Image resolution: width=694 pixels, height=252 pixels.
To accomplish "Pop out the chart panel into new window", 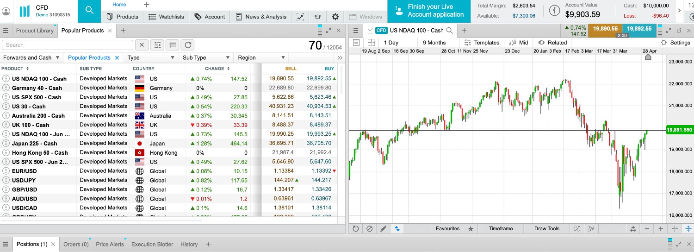I will (x=679, y=31).
